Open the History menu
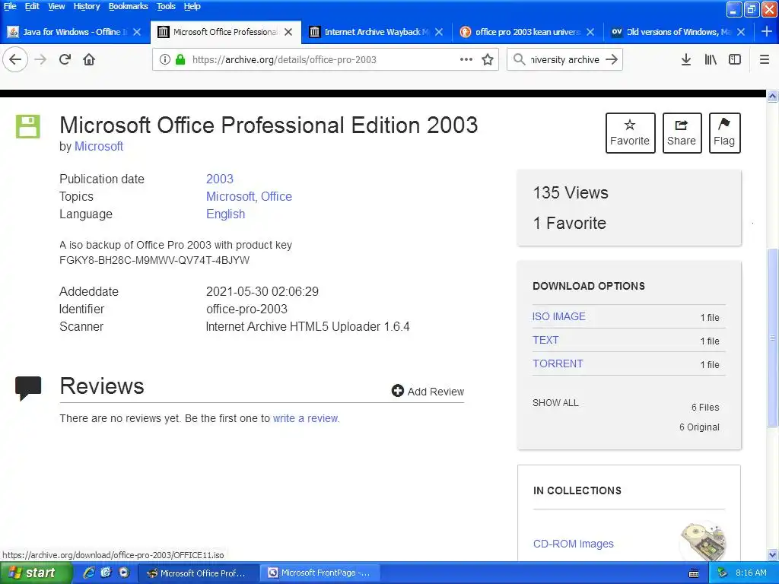This screenshot has width=779, height=584. pyautogui.click(x=87, y=6)
